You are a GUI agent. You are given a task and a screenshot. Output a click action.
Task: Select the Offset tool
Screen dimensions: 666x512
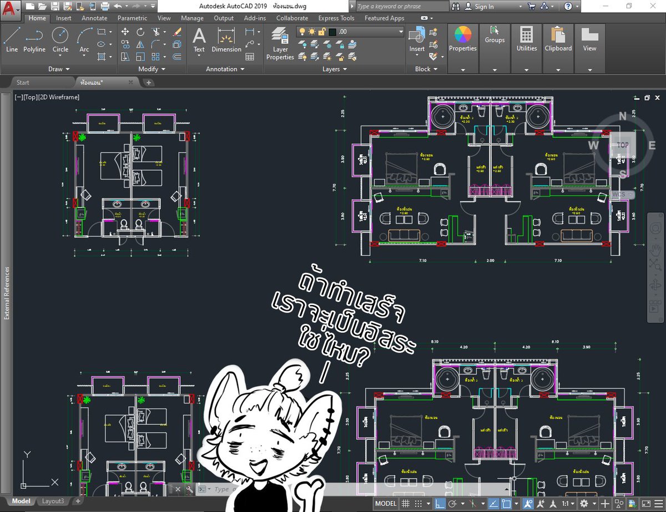tap(177, 57)
